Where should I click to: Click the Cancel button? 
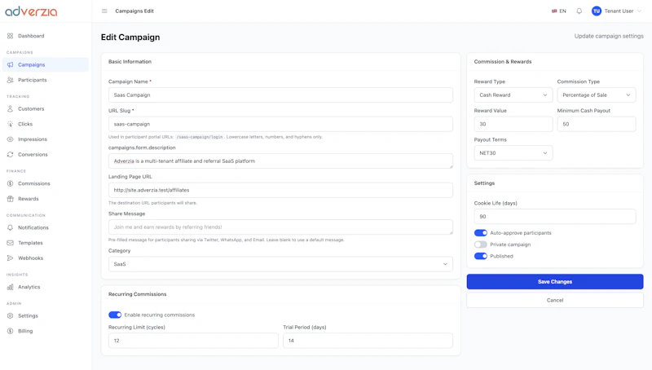pyautogui.click(x=555, y=300)
